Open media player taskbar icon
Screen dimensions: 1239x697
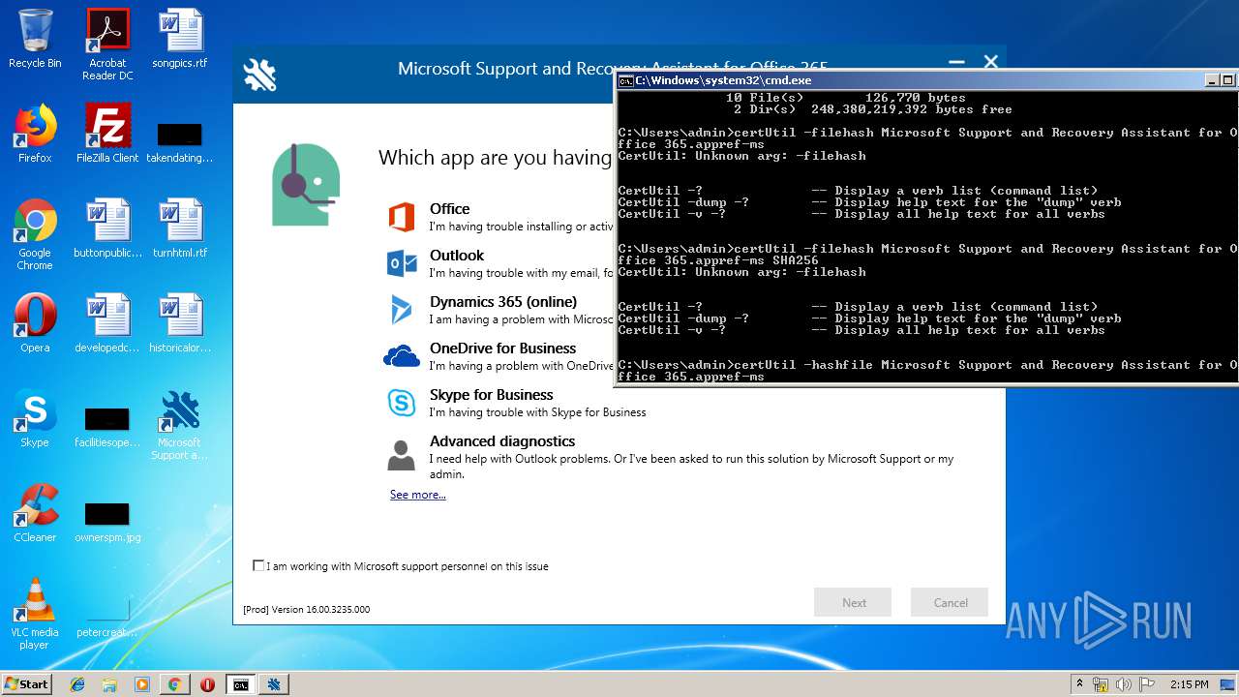coord(141,684)
